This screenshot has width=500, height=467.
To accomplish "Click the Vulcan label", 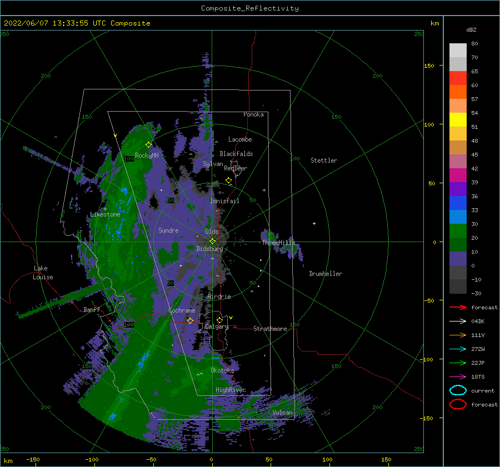I will [283, 413].
